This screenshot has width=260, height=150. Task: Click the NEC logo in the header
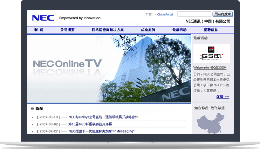point(43,18)
